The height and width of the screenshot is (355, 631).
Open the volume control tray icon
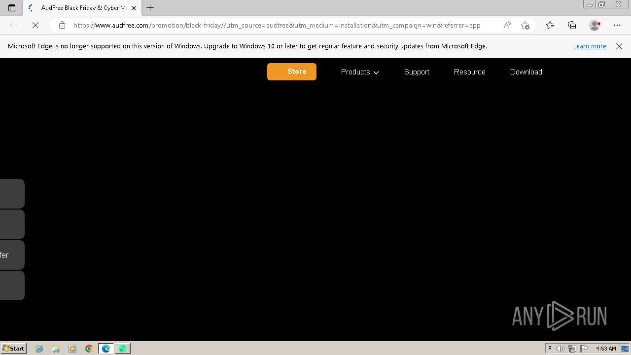pyautogui.click(x=561, y=349)
